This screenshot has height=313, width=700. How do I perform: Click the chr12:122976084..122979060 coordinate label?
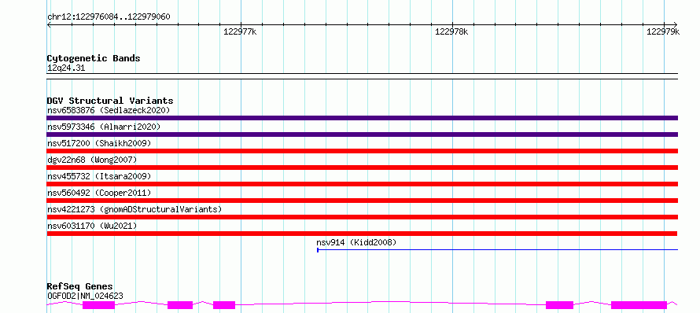(109, 17)
